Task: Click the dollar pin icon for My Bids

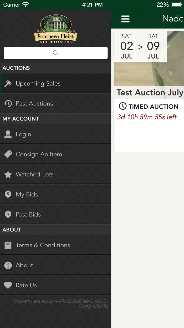Action: (8, 194)
